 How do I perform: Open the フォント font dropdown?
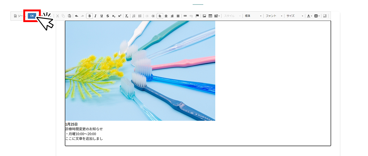[x=274, y=16]
